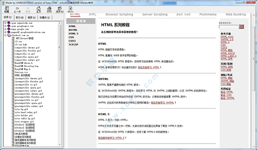257x150 pixels.
Task: Select '.NET(dotnet)教程' tree item
Action: (x=24, y=38)
